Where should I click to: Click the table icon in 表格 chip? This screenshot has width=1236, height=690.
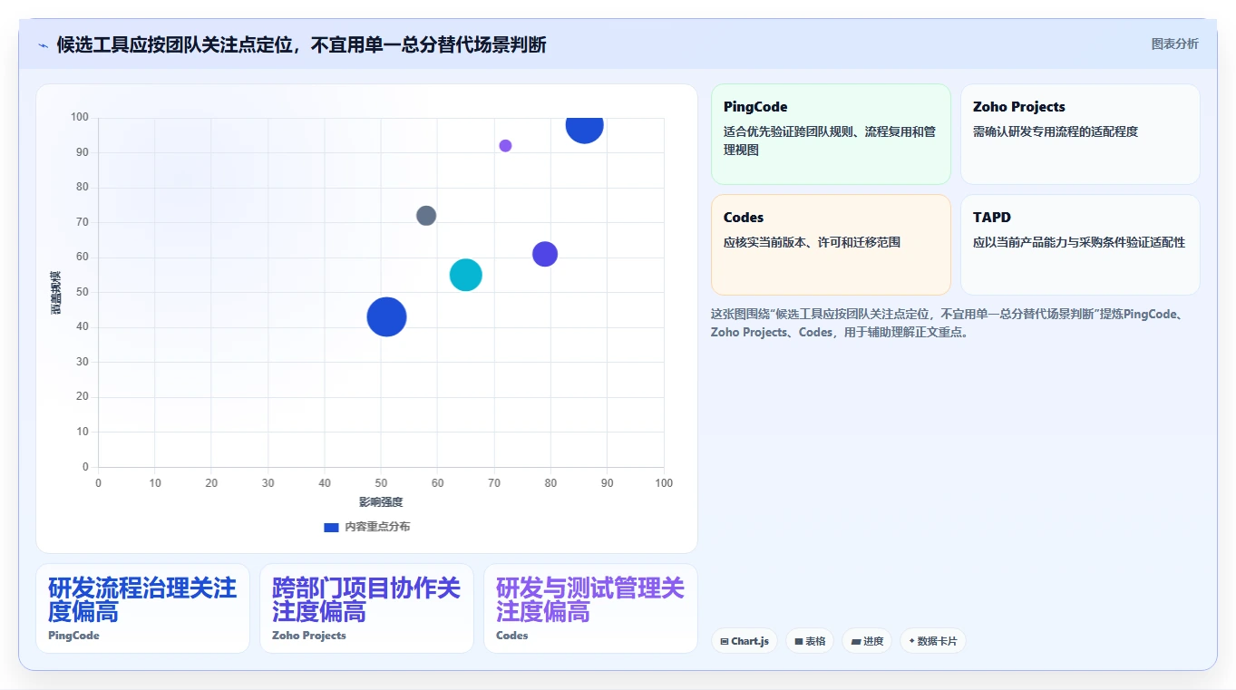tap(799, 642)
